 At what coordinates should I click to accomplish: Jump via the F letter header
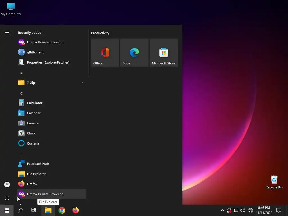tap(21, 154)
